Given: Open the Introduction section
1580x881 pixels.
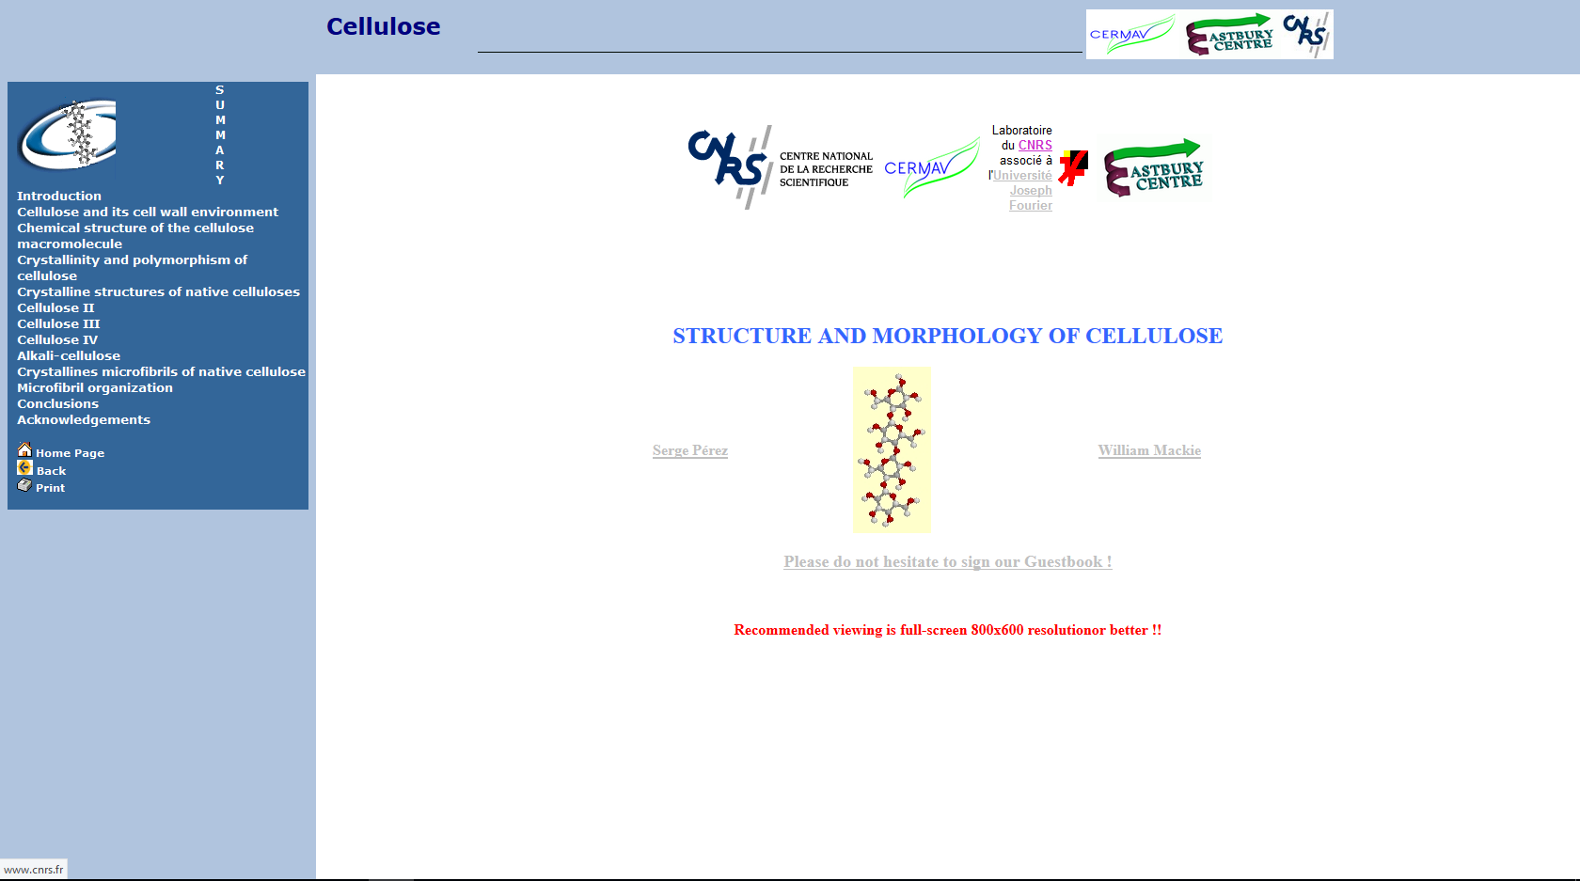Looking at the screenshot, I should pyautogui.click(x=59, y=196).
